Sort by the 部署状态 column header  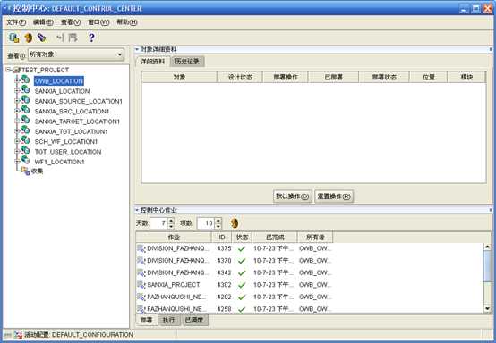tap(384, 77)
